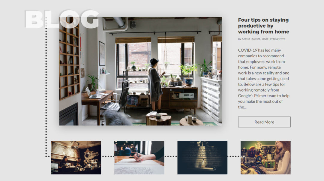Click the vertical dotted timeline line
The width and height of the screenshot is (324, 181).
(x=46, y=87)
